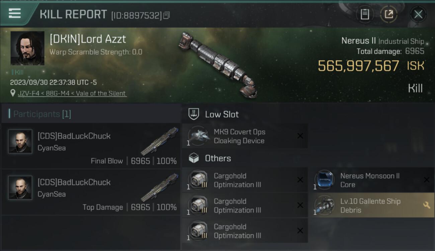Click the Nereus Monsoon II Core icon
The width and height of the screenshot is (435, 251).
(325, 180)
